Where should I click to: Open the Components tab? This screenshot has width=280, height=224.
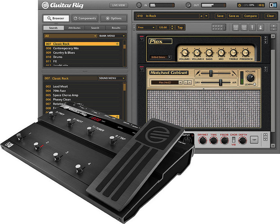coord(85,18)
